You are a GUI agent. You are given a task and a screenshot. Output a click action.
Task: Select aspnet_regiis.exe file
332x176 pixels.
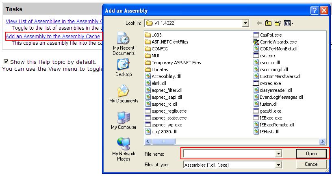[x=166, y=111]
